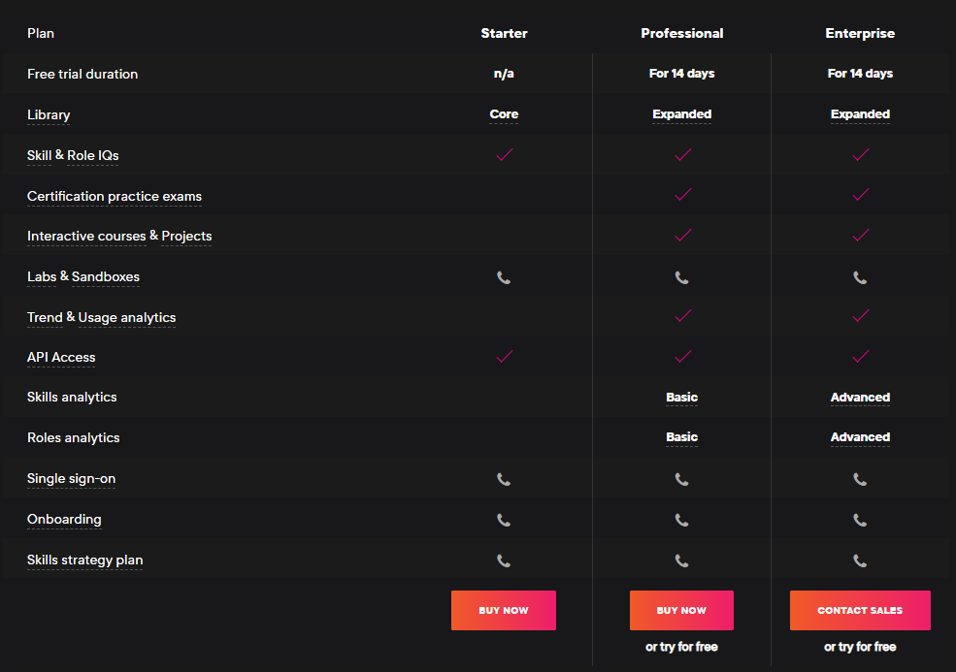This screenshot has height=672, width=956.
Task: Click the Starter checkmark for API Access
Action: point(504,357)
